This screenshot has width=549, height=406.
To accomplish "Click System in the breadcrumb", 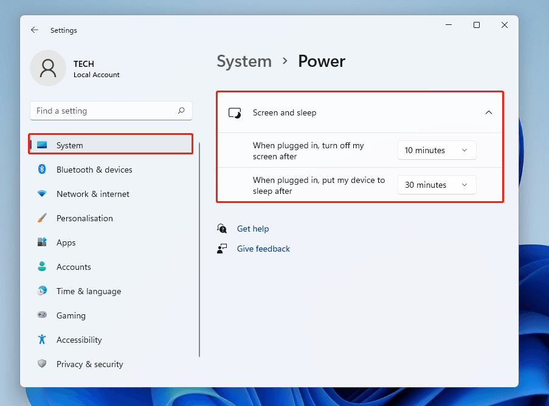I will tap(244, 61).
